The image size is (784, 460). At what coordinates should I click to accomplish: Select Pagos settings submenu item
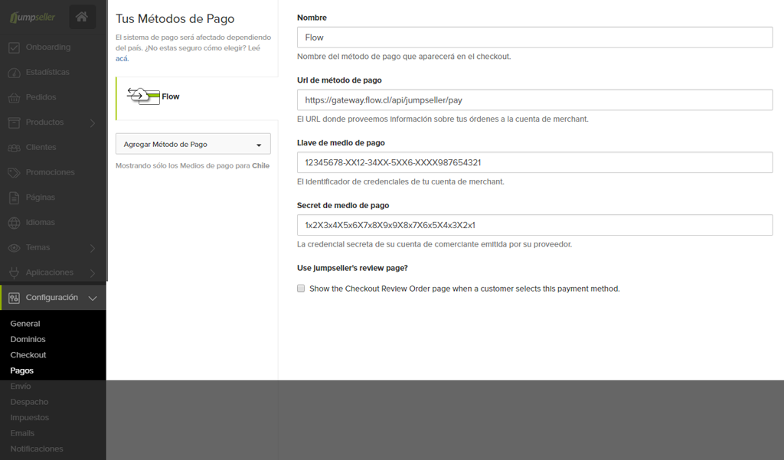point(22,370)
